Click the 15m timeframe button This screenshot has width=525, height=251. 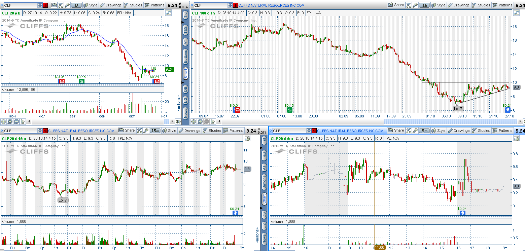pos(155,131)
